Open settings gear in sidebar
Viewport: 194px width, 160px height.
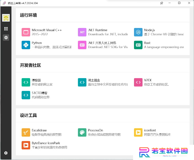(6, 153)
